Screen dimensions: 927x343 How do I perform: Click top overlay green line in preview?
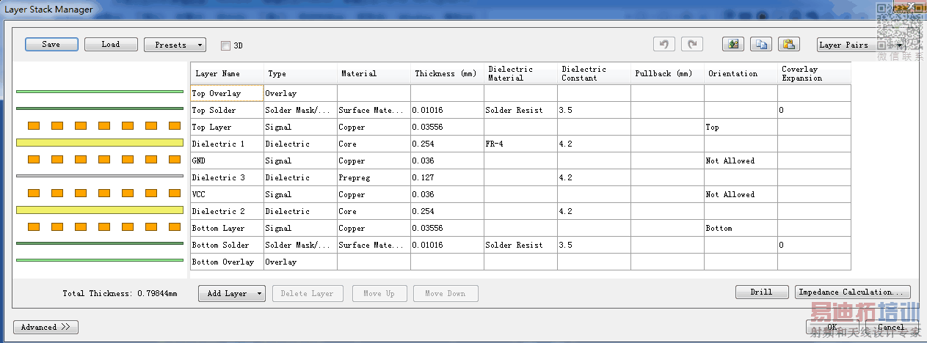pos(99,92)
